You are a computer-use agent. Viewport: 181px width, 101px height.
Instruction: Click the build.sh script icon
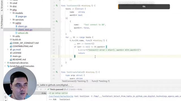pos(11,40)
